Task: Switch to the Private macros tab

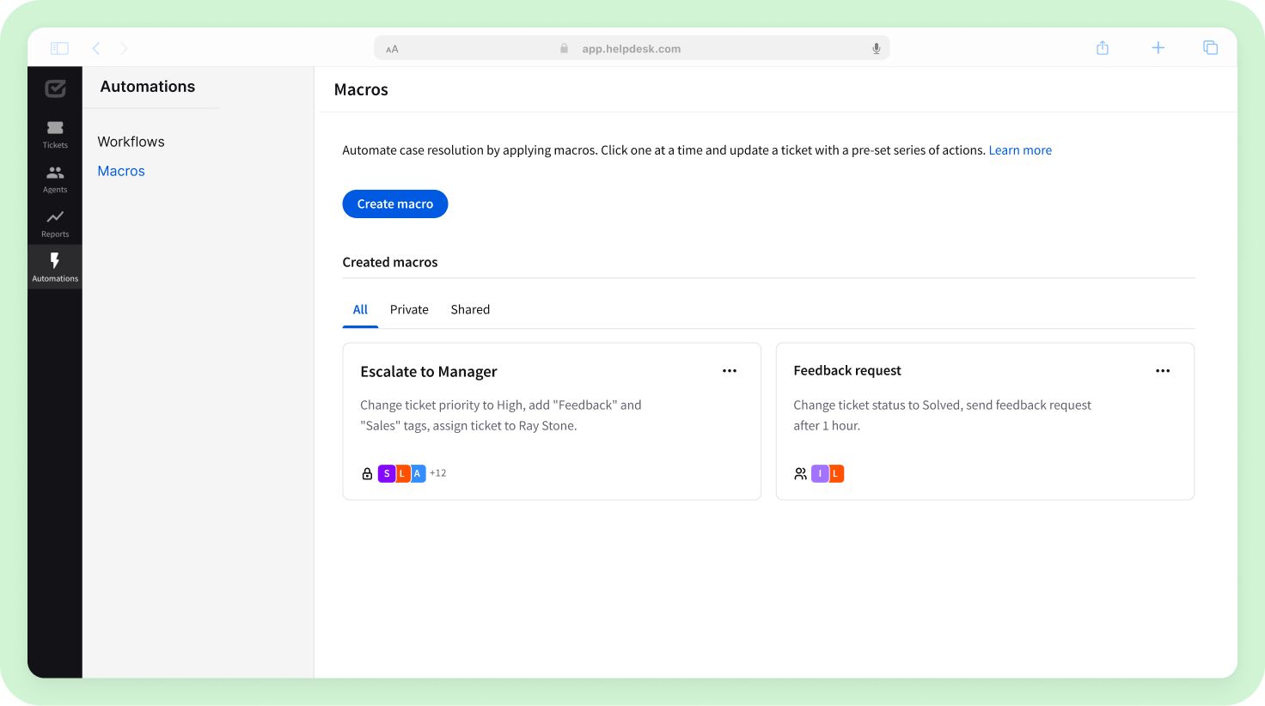Action: point(409,309)
